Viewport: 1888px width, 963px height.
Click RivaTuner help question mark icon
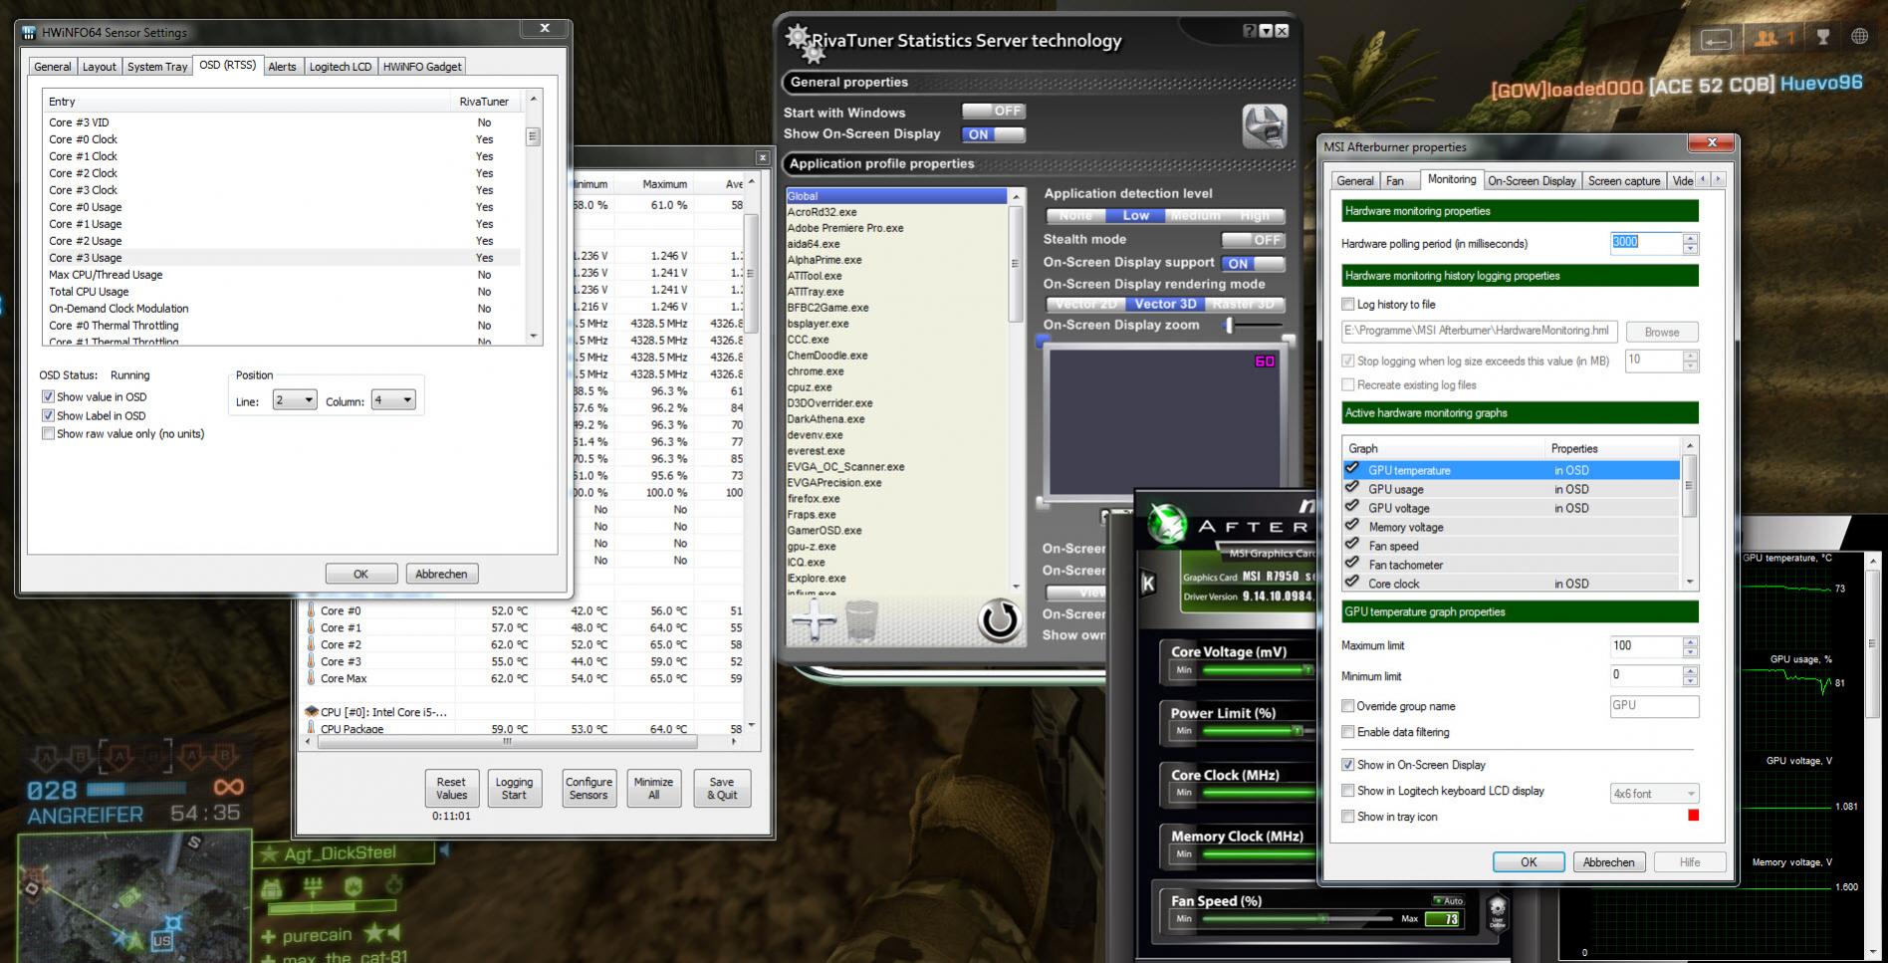coord(1250,31)
